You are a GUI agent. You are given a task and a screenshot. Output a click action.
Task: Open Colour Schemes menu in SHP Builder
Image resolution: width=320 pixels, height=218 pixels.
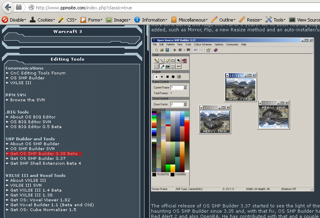coord(202,45)
